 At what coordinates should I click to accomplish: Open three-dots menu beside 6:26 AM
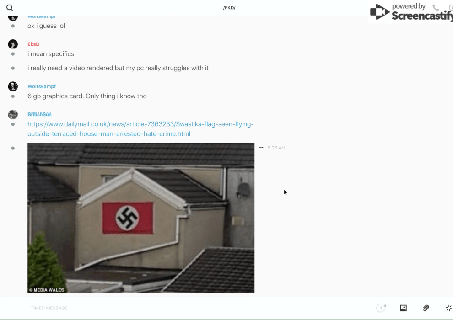[x=261, y=148]
